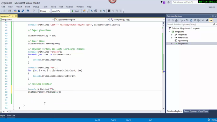This screenshot has height=122, width=217.
Task: Collapse the Uygulama project node
Action: (x=169, y=32)
